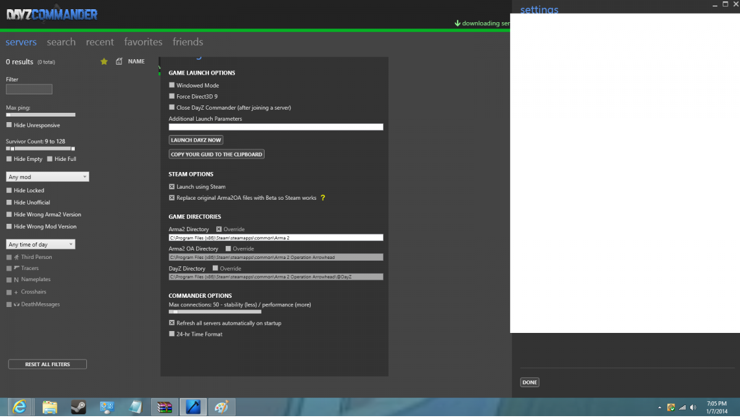
Task: Click the yellow question mark help icon
Action: tap(323, 198)
